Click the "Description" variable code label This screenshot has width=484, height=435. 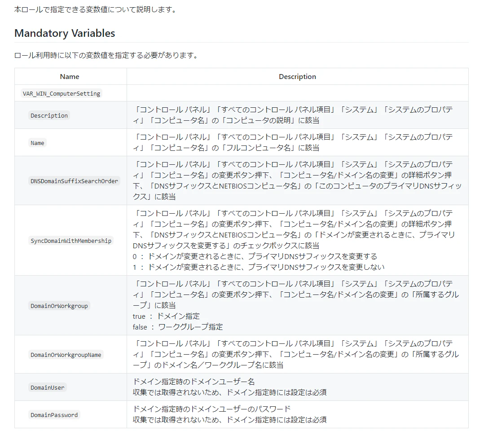(49, 115)
